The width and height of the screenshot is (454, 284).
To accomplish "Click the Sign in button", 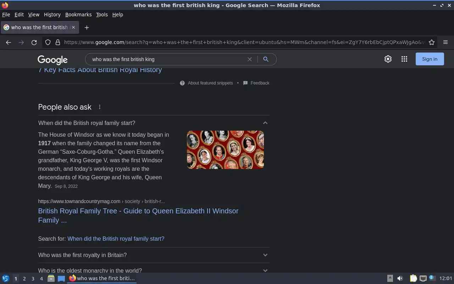I will [430, 59].
